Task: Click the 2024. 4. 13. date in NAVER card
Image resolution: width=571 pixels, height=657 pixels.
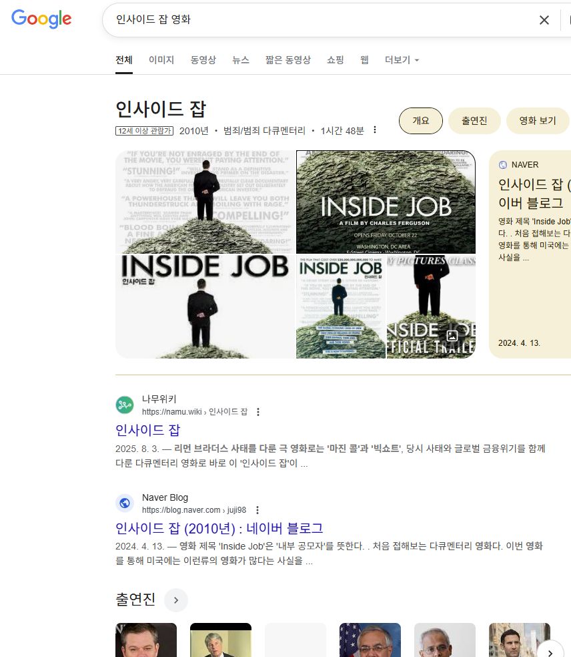Action: (519, 343)
